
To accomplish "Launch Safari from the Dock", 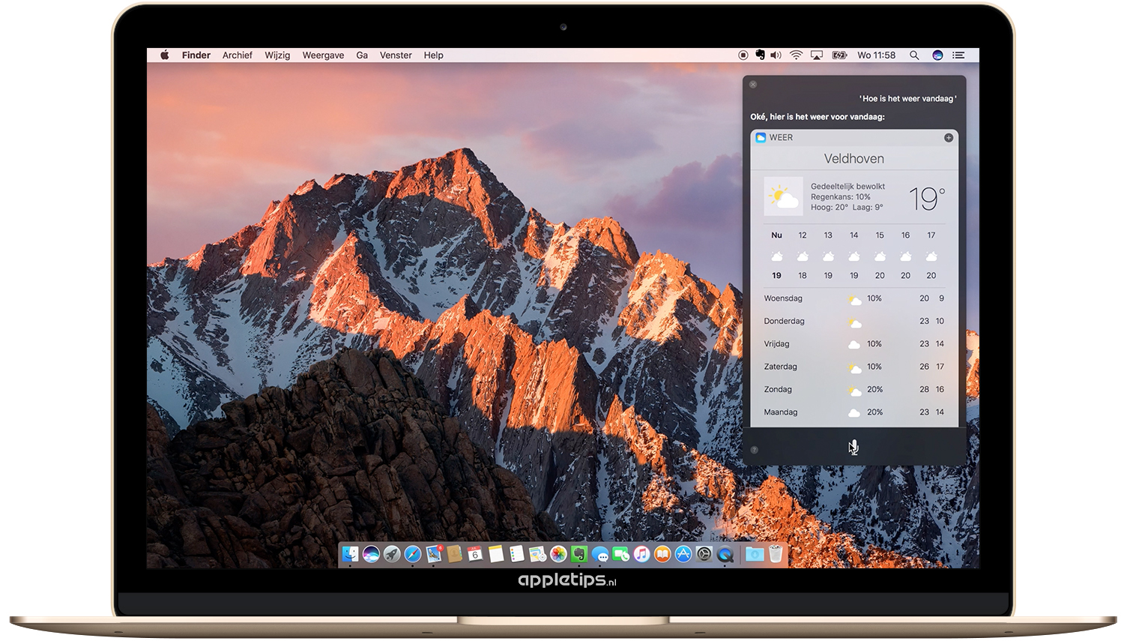I will pyautogui.click(x=413, y=554).
